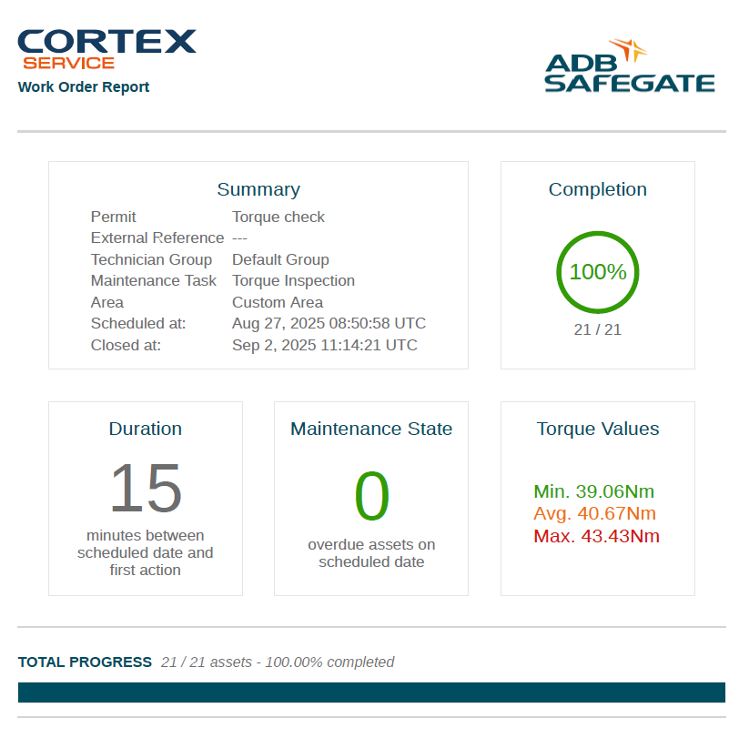
Task: Click the Default Group technician value
Action: [x=280, y=259]
